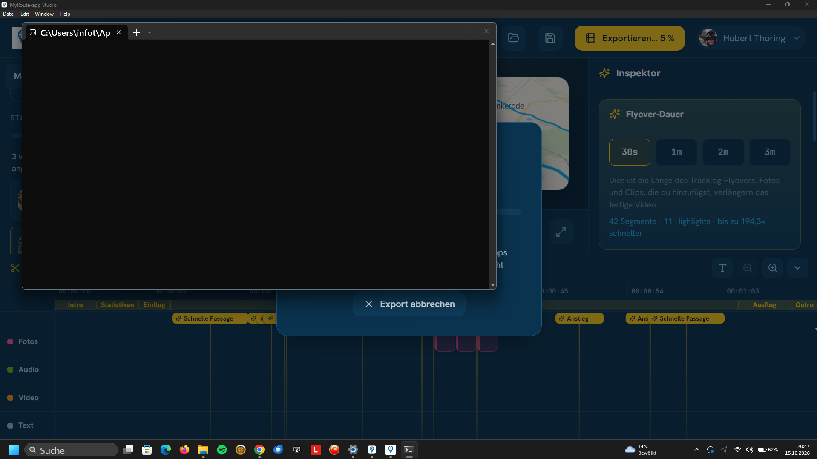This screenshot has width=817, height=459.
Task: Open the Settings gear in taskbar
Action: (x=353, y=450)
